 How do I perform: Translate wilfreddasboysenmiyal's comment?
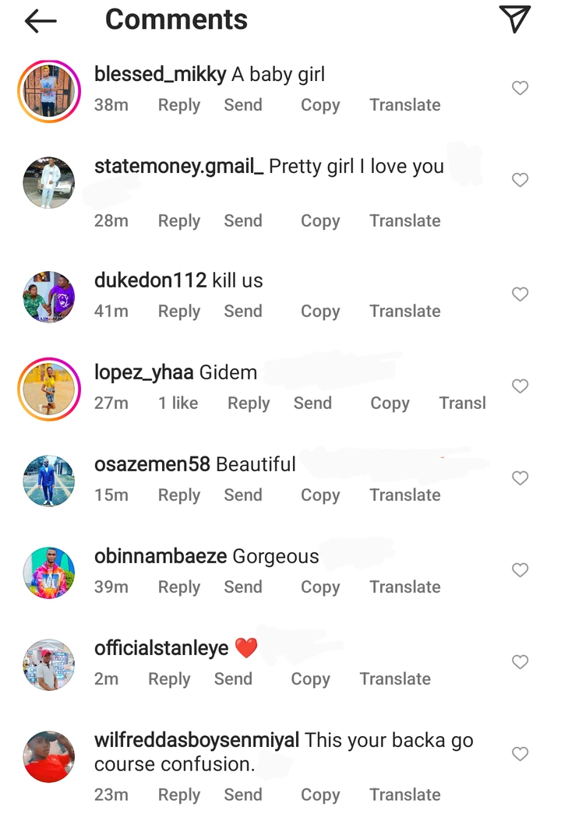(404, 795)
